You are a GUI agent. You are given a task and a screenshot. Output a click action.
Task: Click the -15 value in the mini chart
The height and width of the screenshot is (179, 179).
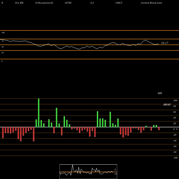coord(115,174)
